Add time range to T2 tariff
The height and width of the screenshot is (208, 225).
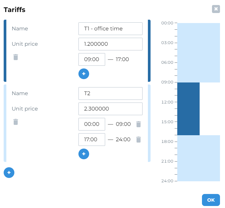(x=84, y=154)
